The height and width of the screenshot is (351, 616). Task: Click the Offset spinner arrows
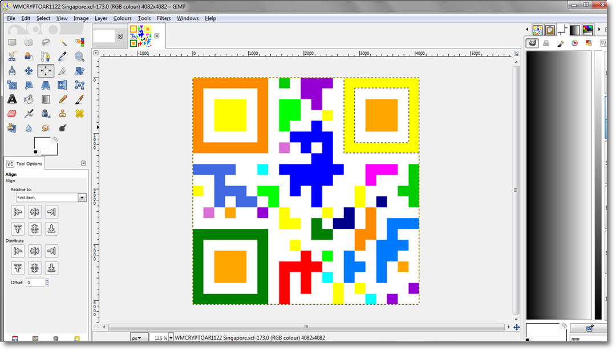point(47,282)
